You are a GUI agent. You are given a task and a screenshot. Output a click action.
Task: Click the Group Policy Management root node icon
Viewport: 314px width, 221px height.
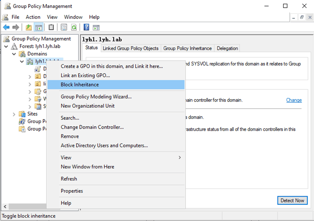click(x=6, y=39)
